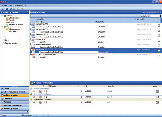Open notes icon for 2003-002156.DOC row

159,30
